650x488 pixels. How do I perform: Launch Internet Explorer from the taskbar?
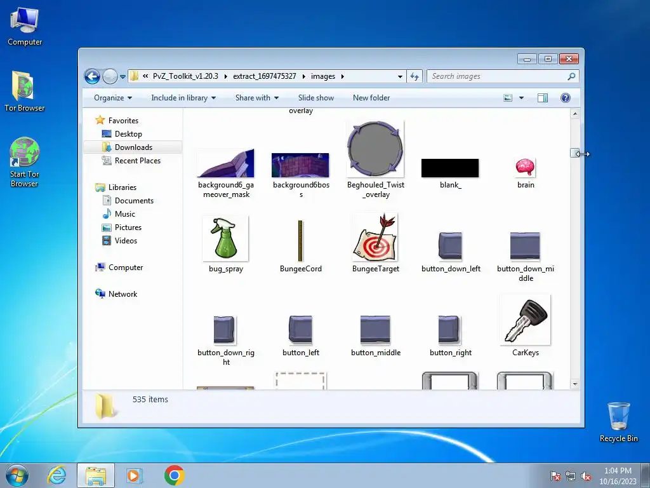tap(56, 475)
